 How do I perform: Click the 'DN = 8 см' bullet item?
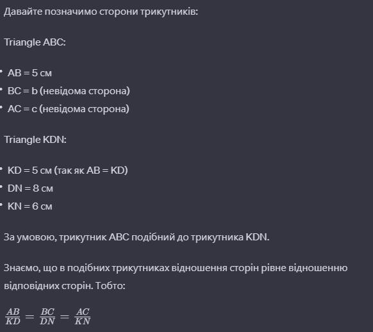30,188
